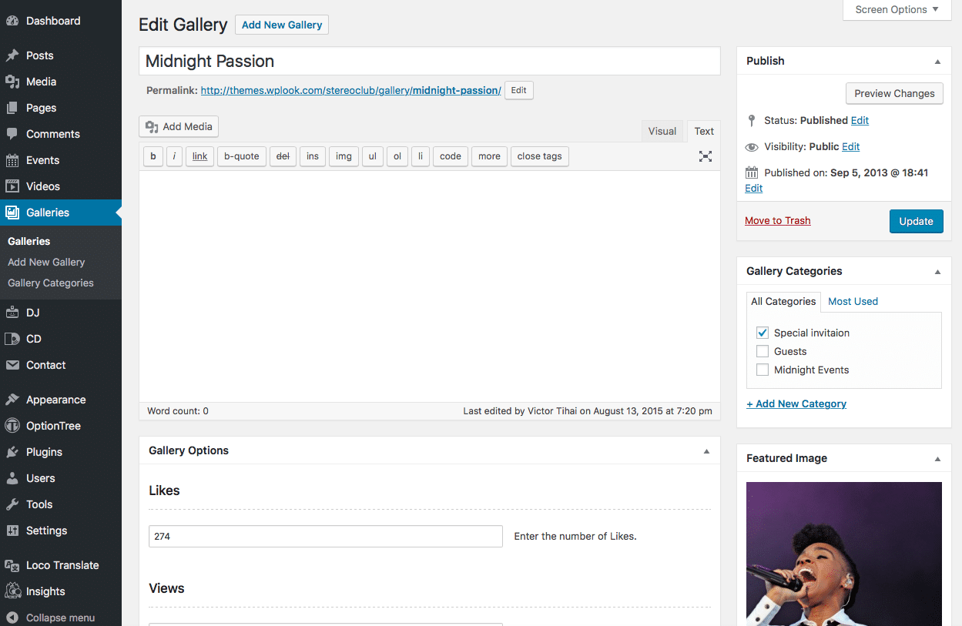
Task: Click the link toolbar button
Action: click(x=200, y=156)
